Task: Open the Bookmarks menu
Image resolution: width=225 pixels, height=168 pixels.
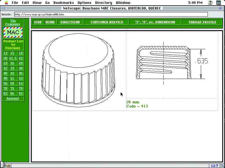Action: [x=64, y=3]
